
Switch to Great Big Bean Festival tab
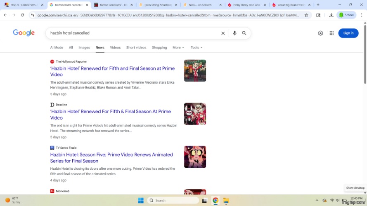pyautogui.click(x=291, y=5)
